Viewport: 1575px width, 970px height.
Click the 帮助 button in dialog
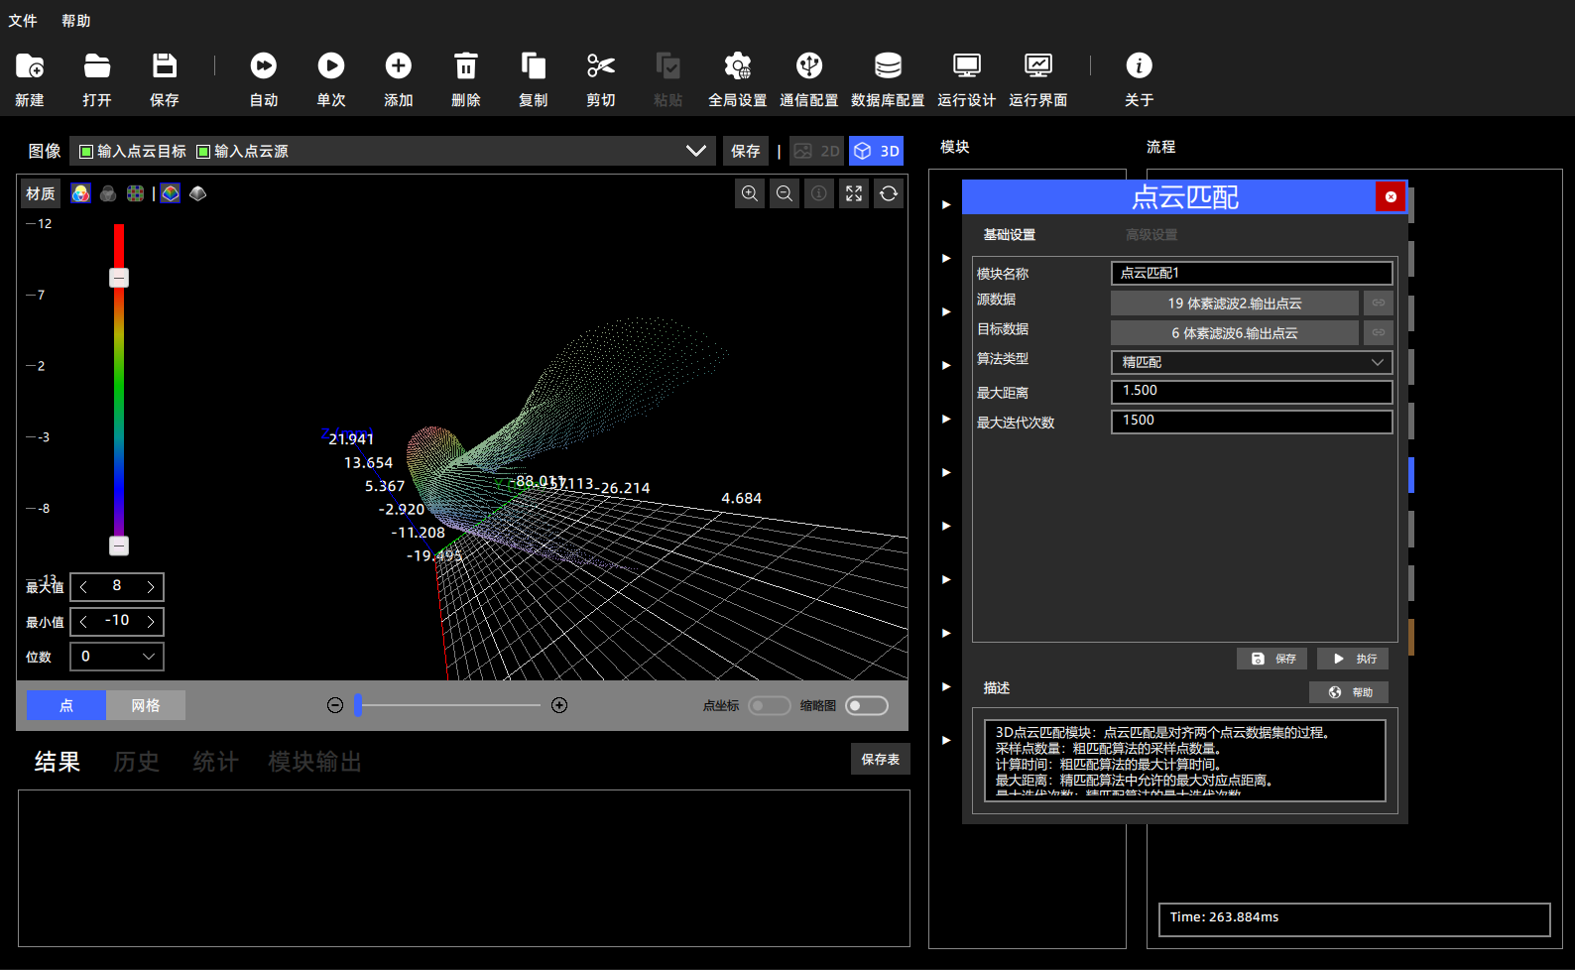1349,692
